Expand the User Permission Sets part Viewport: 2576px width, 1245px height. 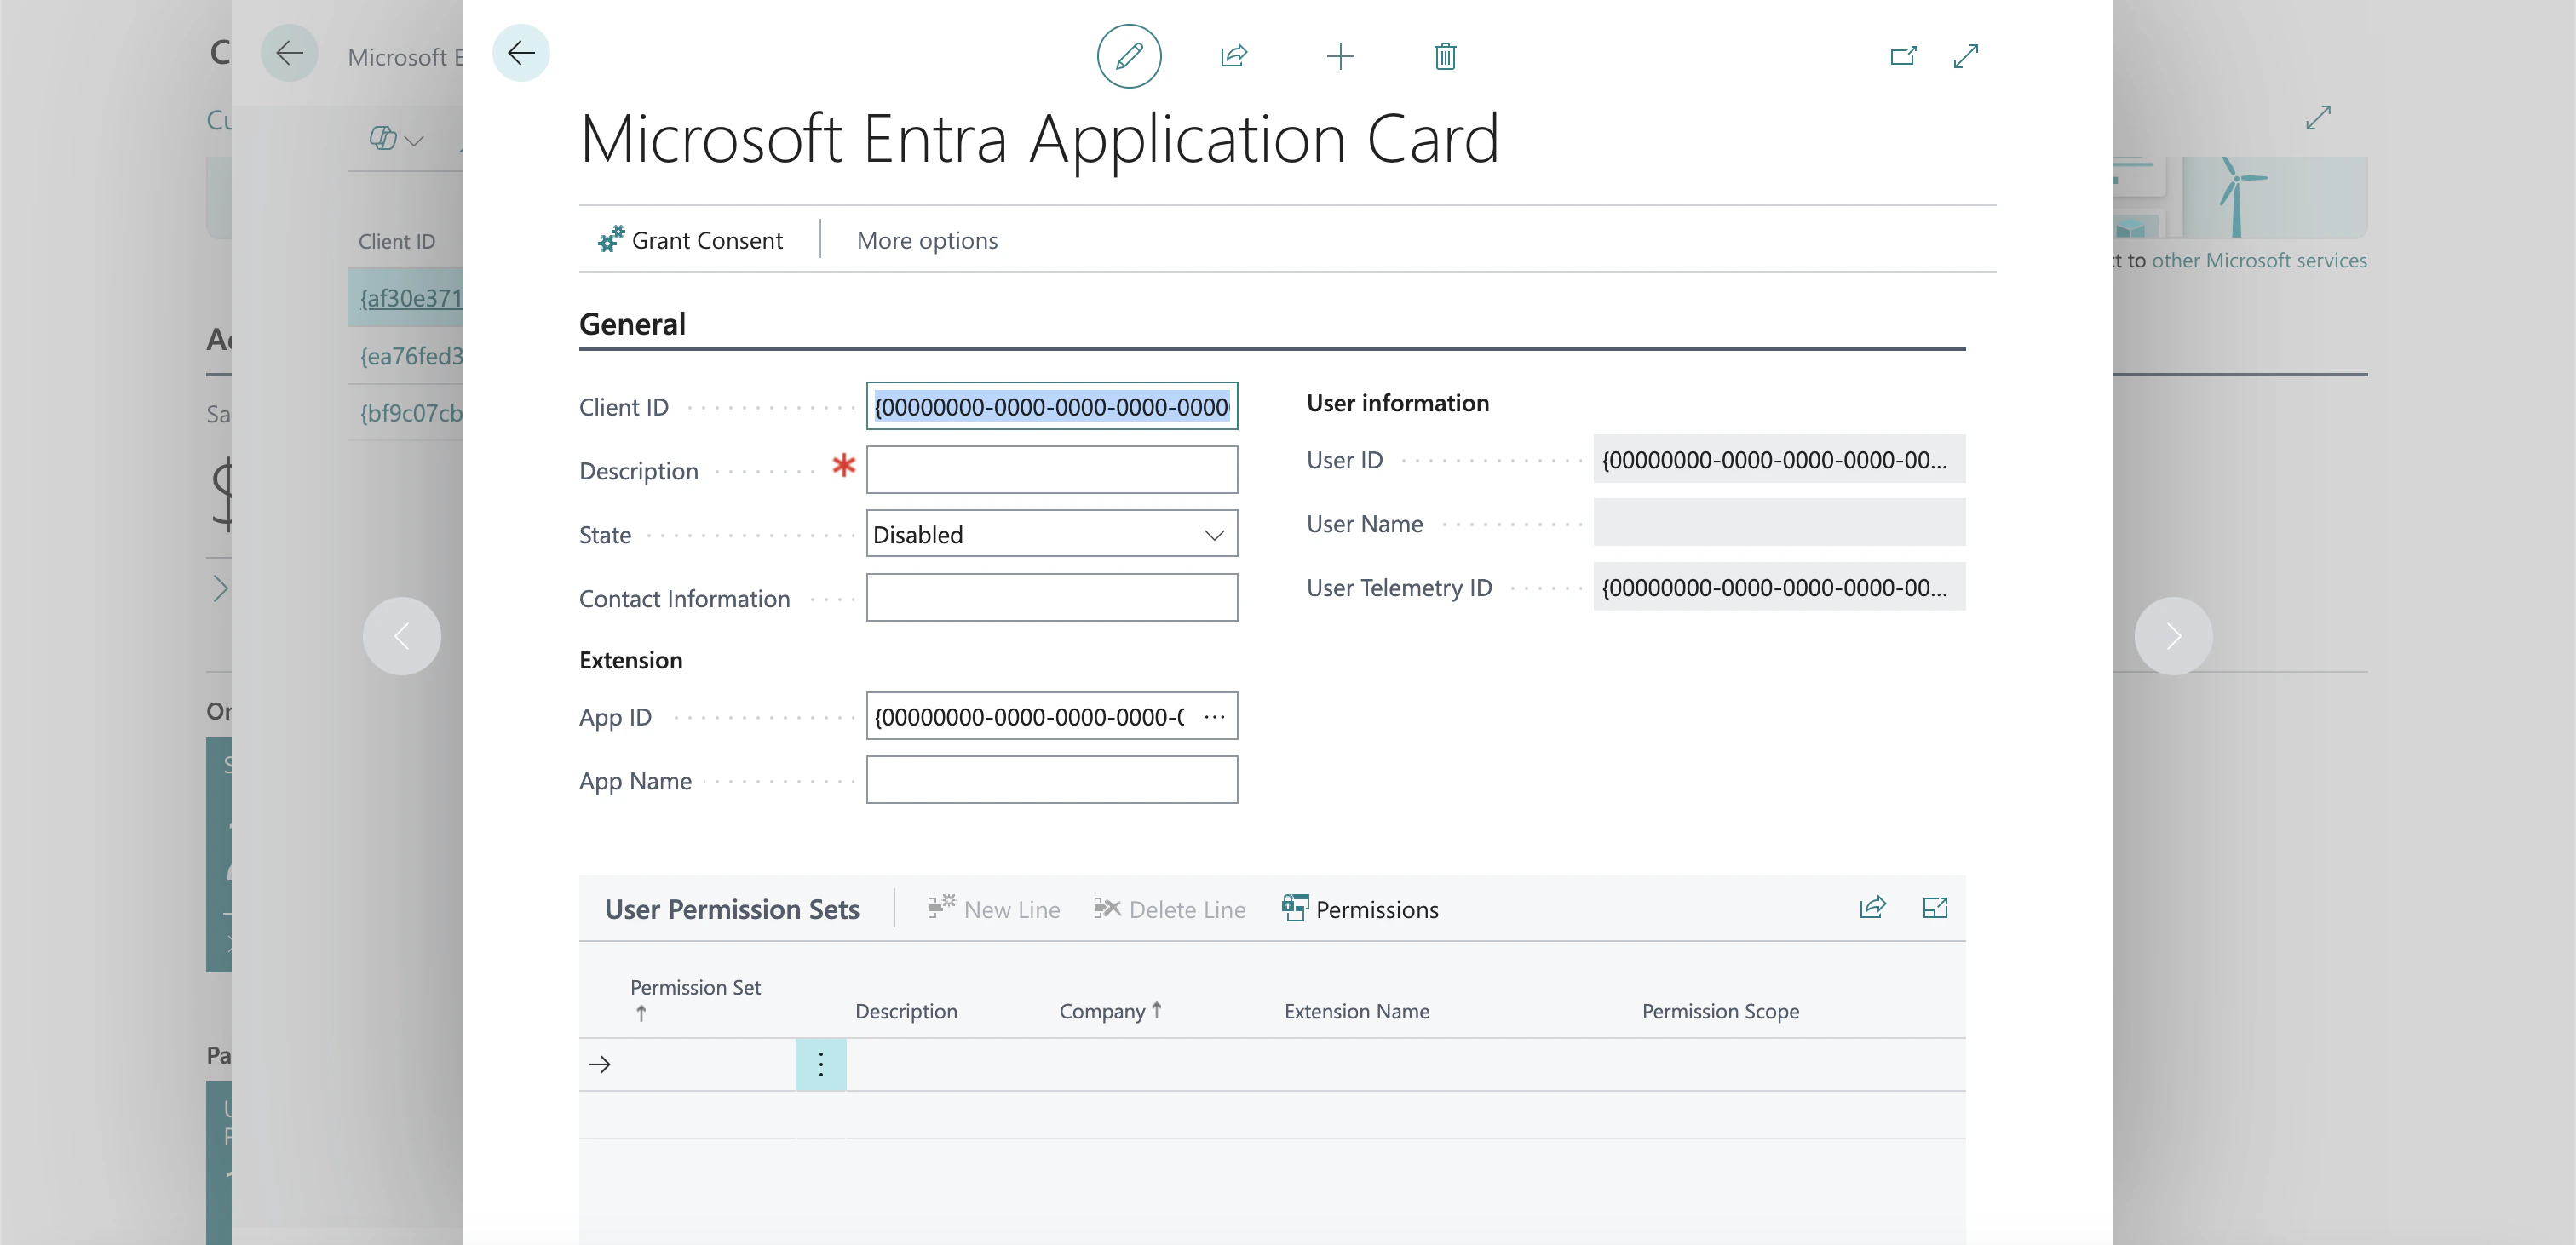click(x=1935, y=908)
